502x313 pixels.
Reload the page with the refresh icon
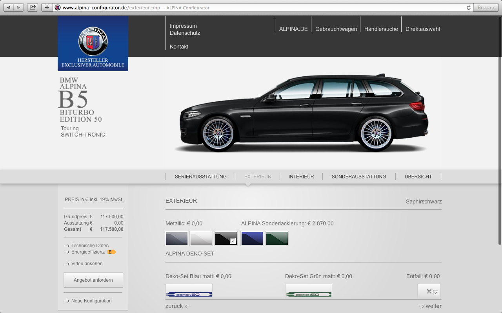[x=468, y=7]
